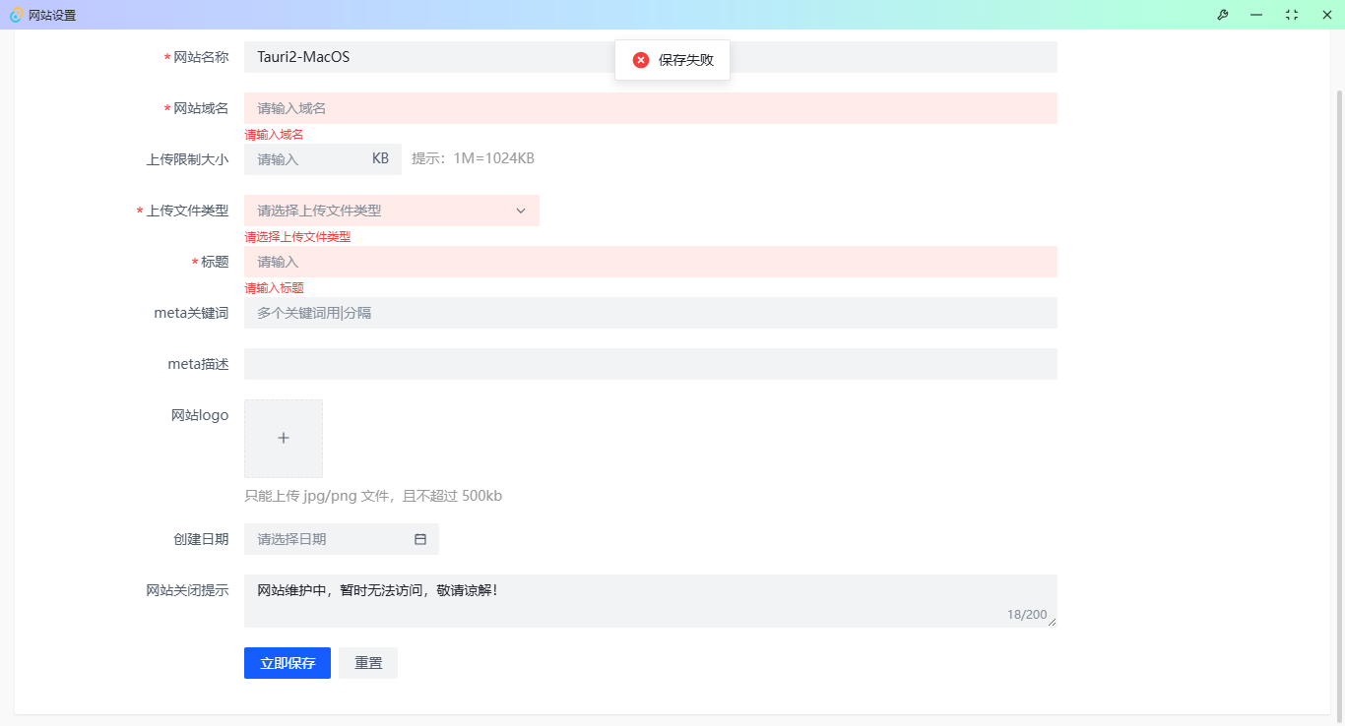Click the 网站关闭提示 label
The width and height of the screenshot is (1345, 726).
pos(187,590)
